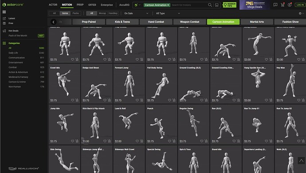Select the Weapon Combat category chip
The height and width of the screenshot is (173, 306).
[189, 22]
